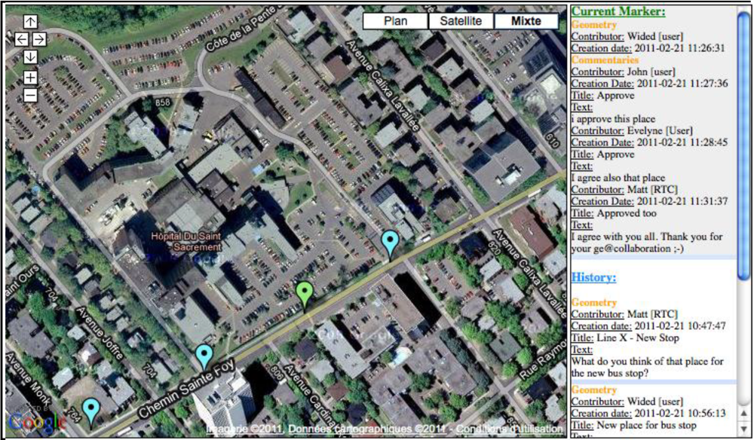This screenshot has width=754, height=440.
Task: Click the History heading
Action: (593, 277)
